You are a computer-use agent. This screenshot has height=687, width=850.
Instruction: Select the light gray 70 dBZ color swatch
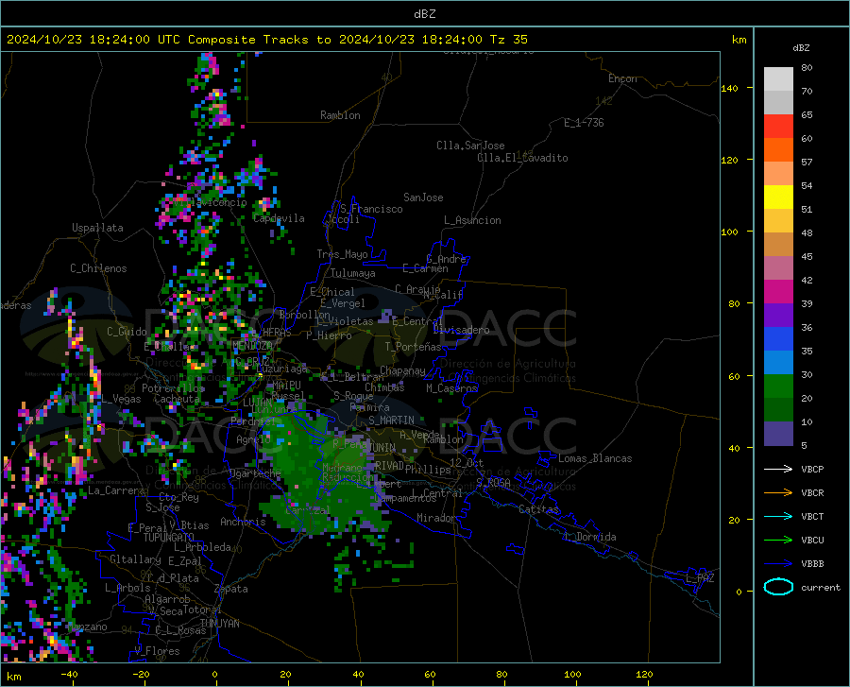pyautogui.click(x=778, y=79)
